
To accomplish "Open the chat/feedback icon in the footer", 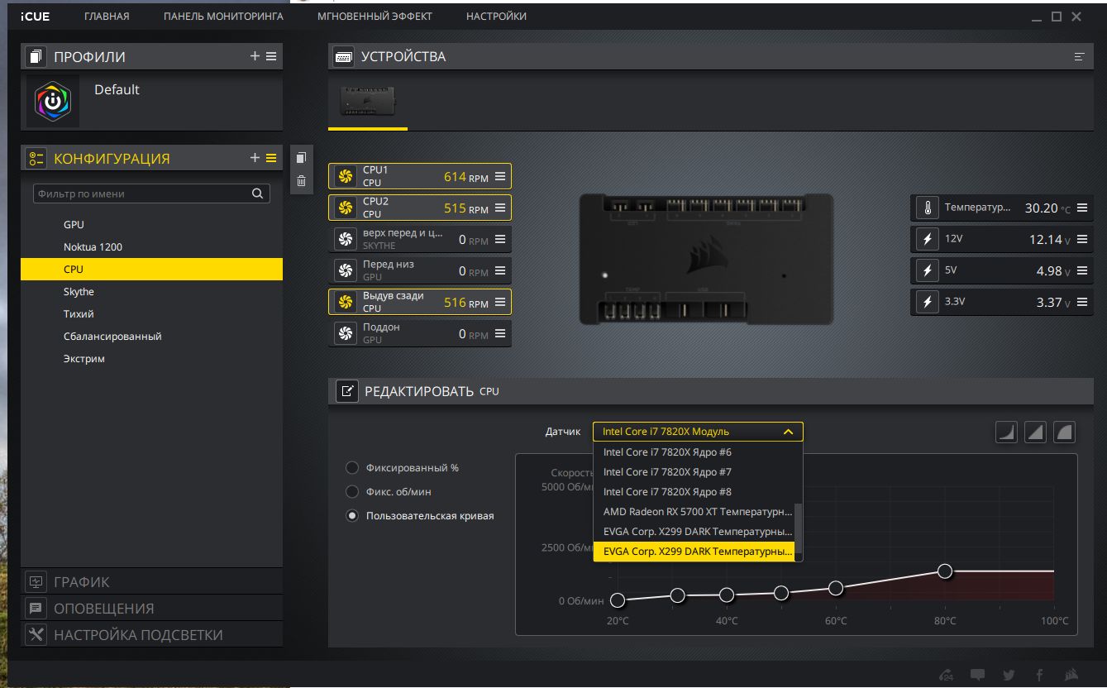I will pyautogui.click(x=977, y=675).
